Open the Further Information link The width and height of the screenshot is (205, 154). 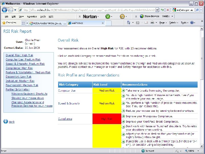(x=18, y=90)
